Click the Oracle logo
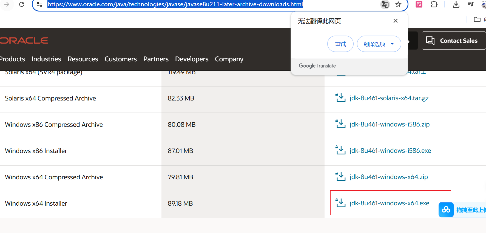The width and height of the screenshot is (486, 233). tap(24, 41)
